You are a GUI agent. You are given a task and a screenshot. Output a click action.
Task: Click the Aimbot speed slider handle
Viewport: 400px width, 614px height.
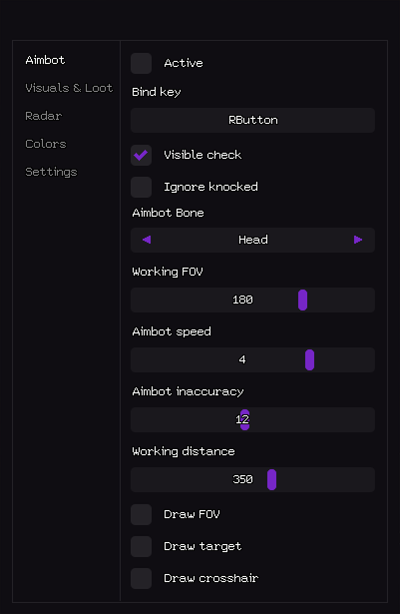(309, 359)
